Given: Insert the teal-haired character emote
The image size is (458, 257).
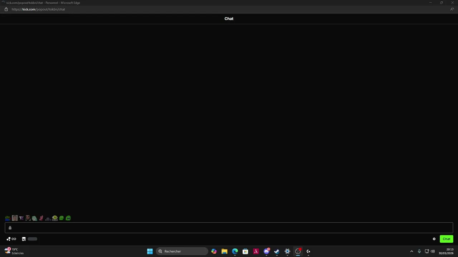Looking at the screenshot, I should tap(34, 218).
